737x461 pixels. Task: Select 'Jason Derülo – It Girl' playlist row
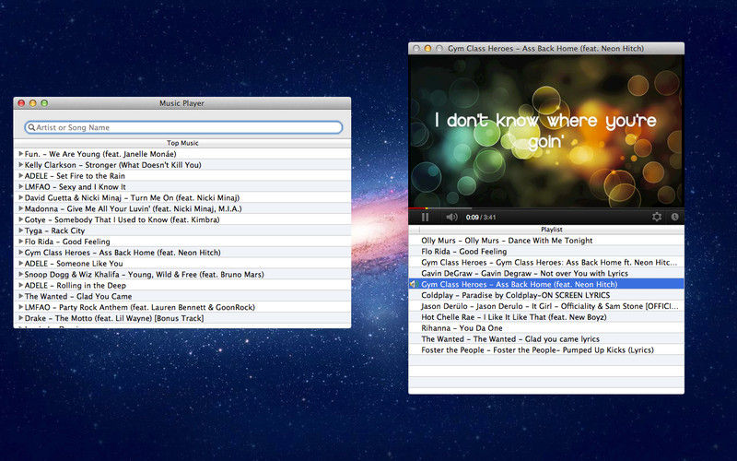(x=546, y=306)
